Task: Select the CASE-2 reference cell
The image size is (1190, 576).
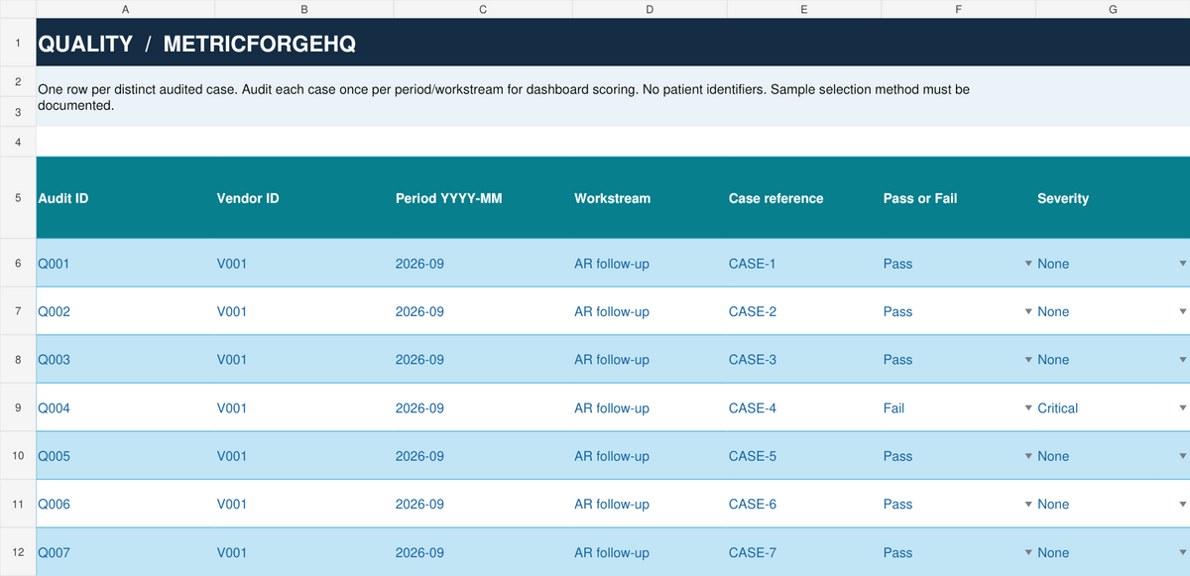Action: [x=804, y=311]
